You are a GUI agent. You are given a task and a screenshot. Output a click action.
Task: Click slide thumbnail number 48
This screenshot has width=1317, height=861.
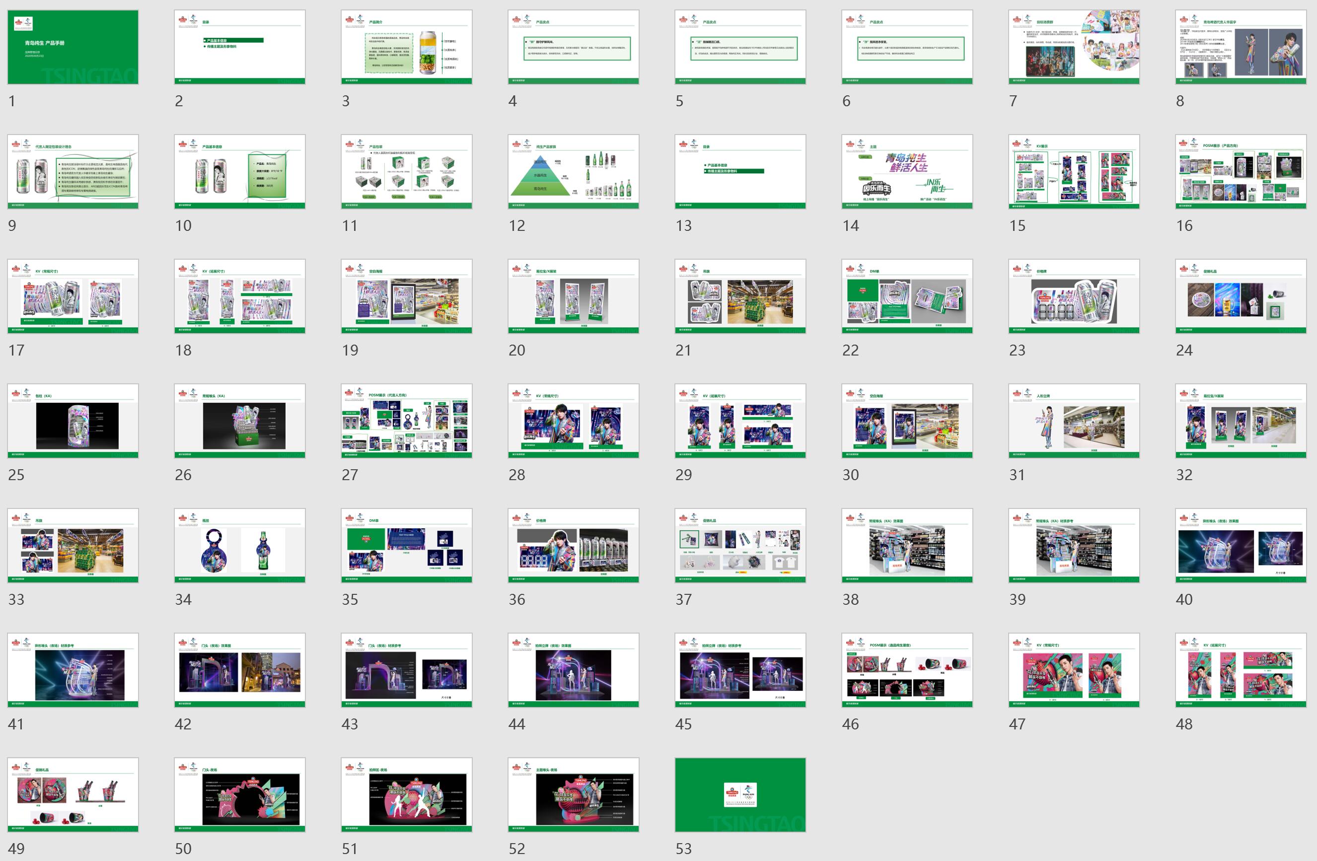(1241, 670)
